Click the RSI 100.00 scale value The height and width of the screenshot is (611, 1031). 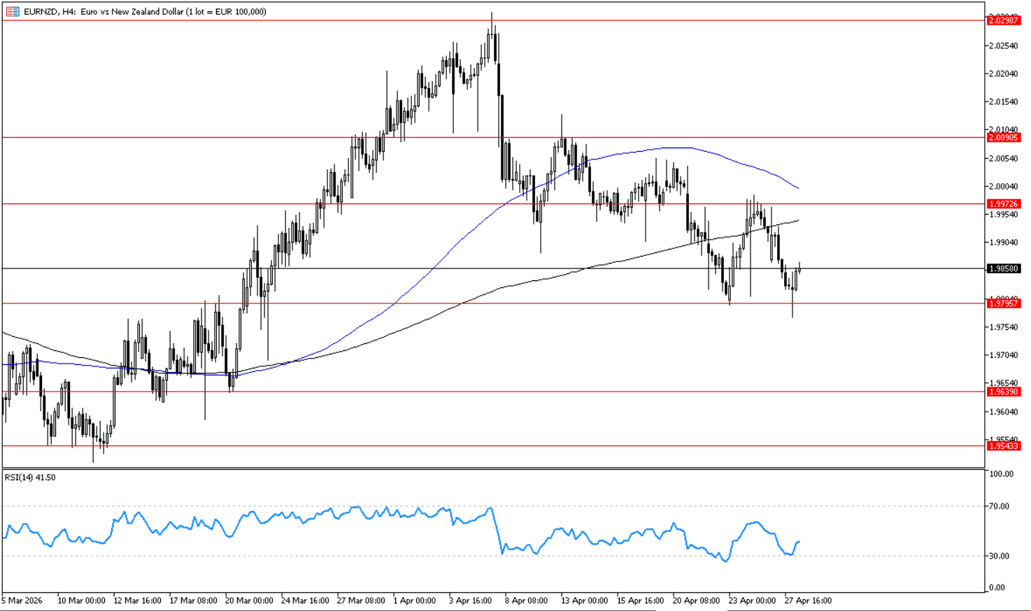click(x=1002, y=474)
